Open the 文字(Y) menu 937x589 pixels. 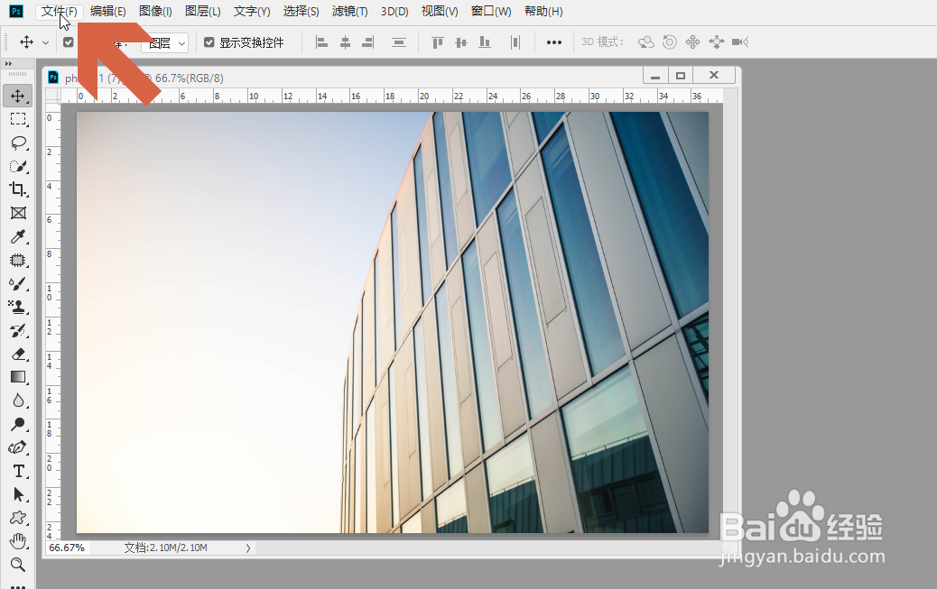click(x=252, y=12)
